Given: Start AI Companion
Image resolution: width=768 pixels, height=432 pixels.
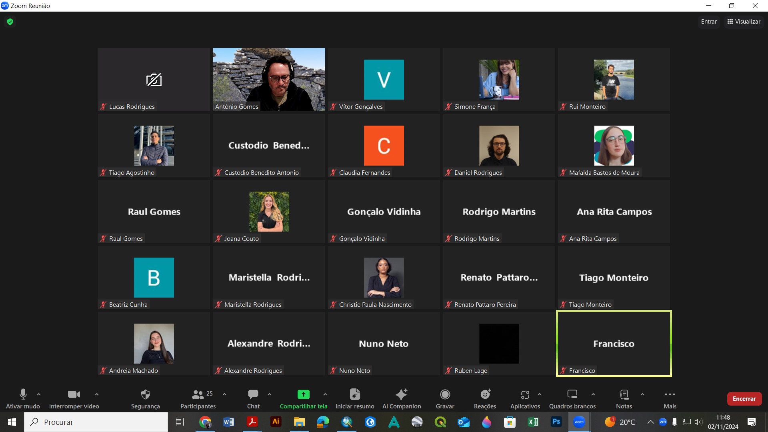Looking at the screenshot, I should pyautogui.click(x=401, y=395).
